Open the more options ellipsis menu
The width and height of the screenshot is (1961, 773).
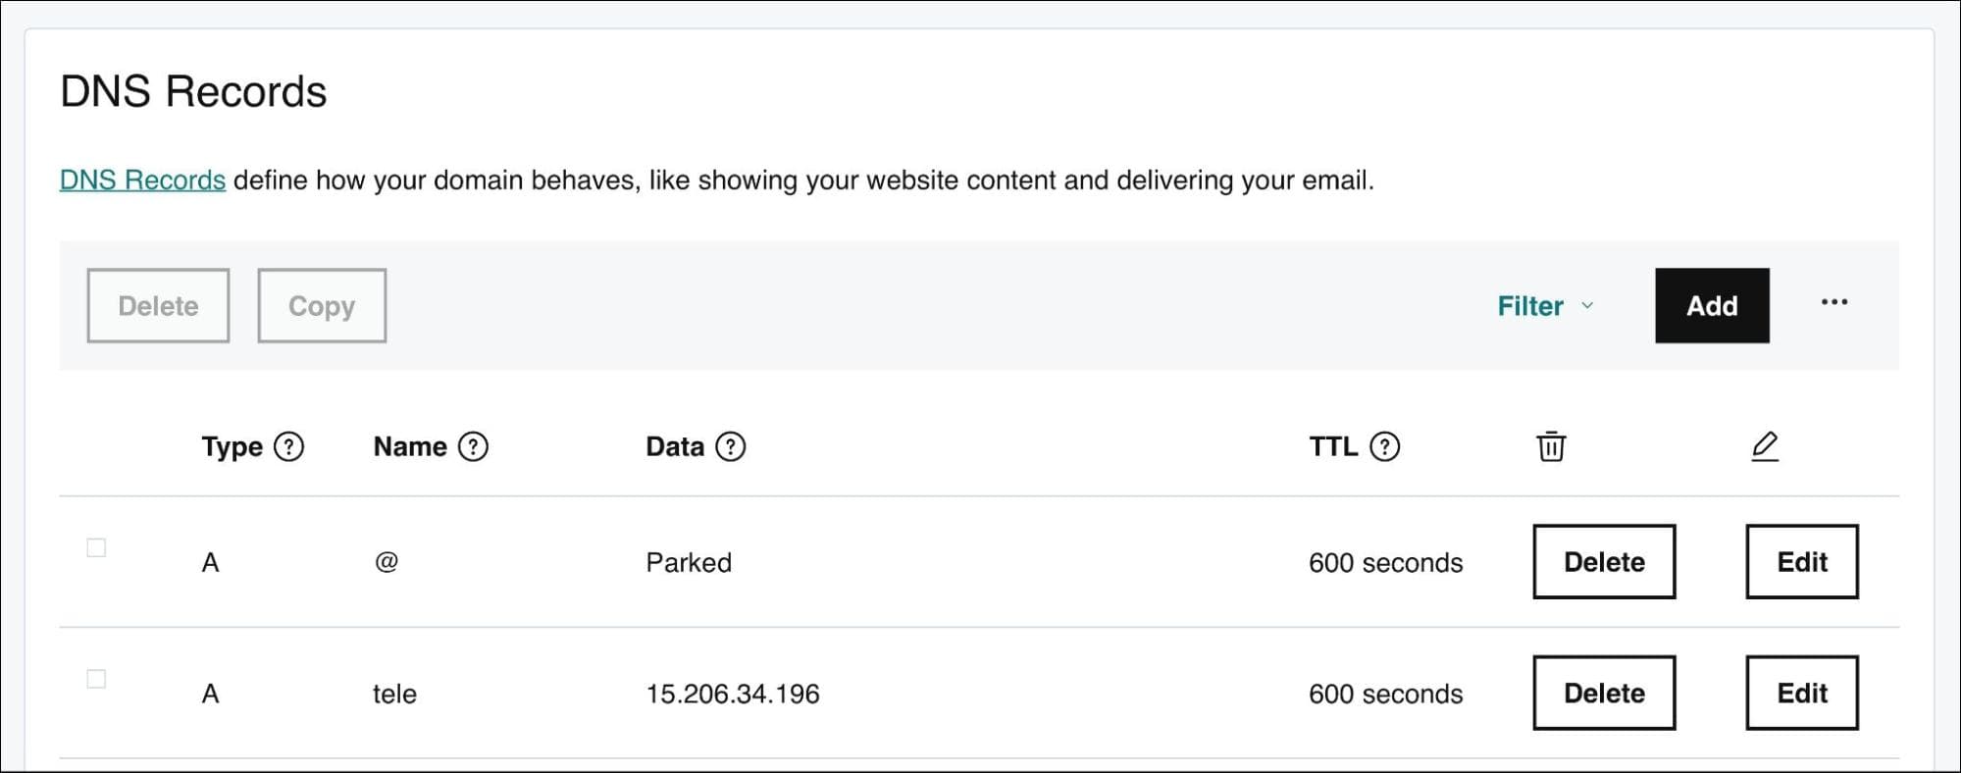click(x=1833, y=304)
